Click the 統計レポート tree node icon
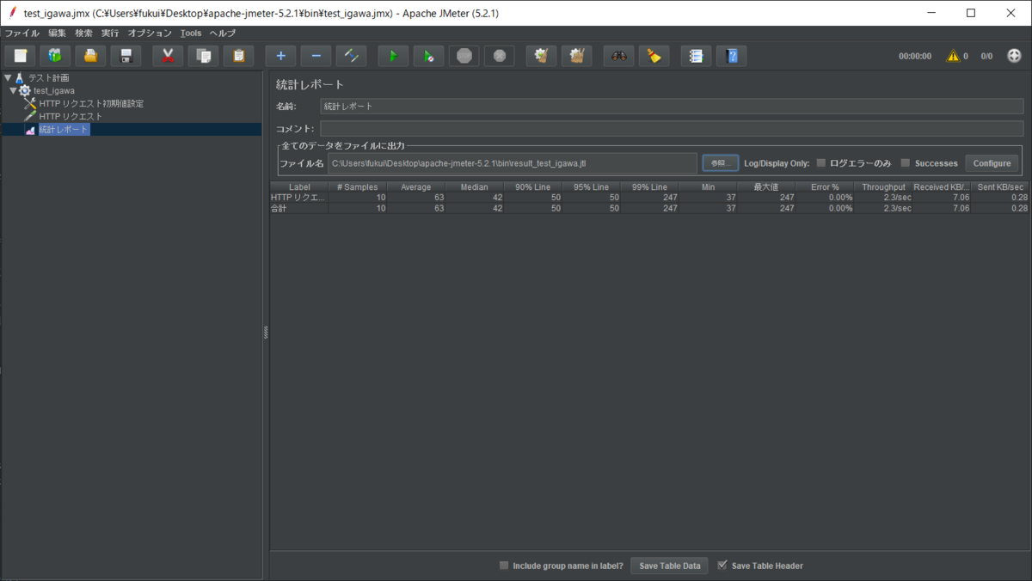Screen dimensions: 1032x581 pyautogui.click(x=31, y=130)
